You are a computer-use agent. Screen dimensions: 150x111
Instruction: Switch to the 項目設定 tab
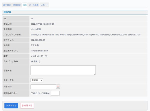tap(17, 5)
